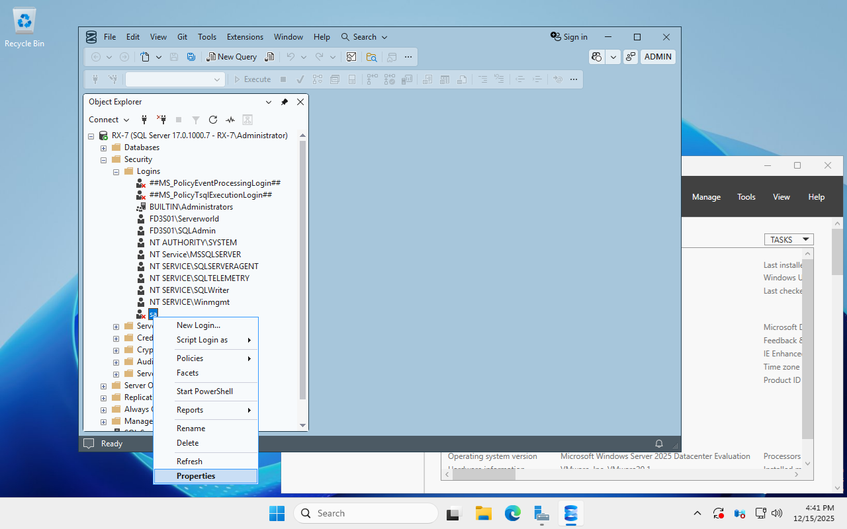847x529 pixels.
Task: Click the Refresh icon in Object Explorer
Action: point(213,120)
